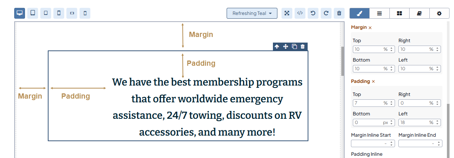Select parent element using the up arrow

tap(277, 47)
